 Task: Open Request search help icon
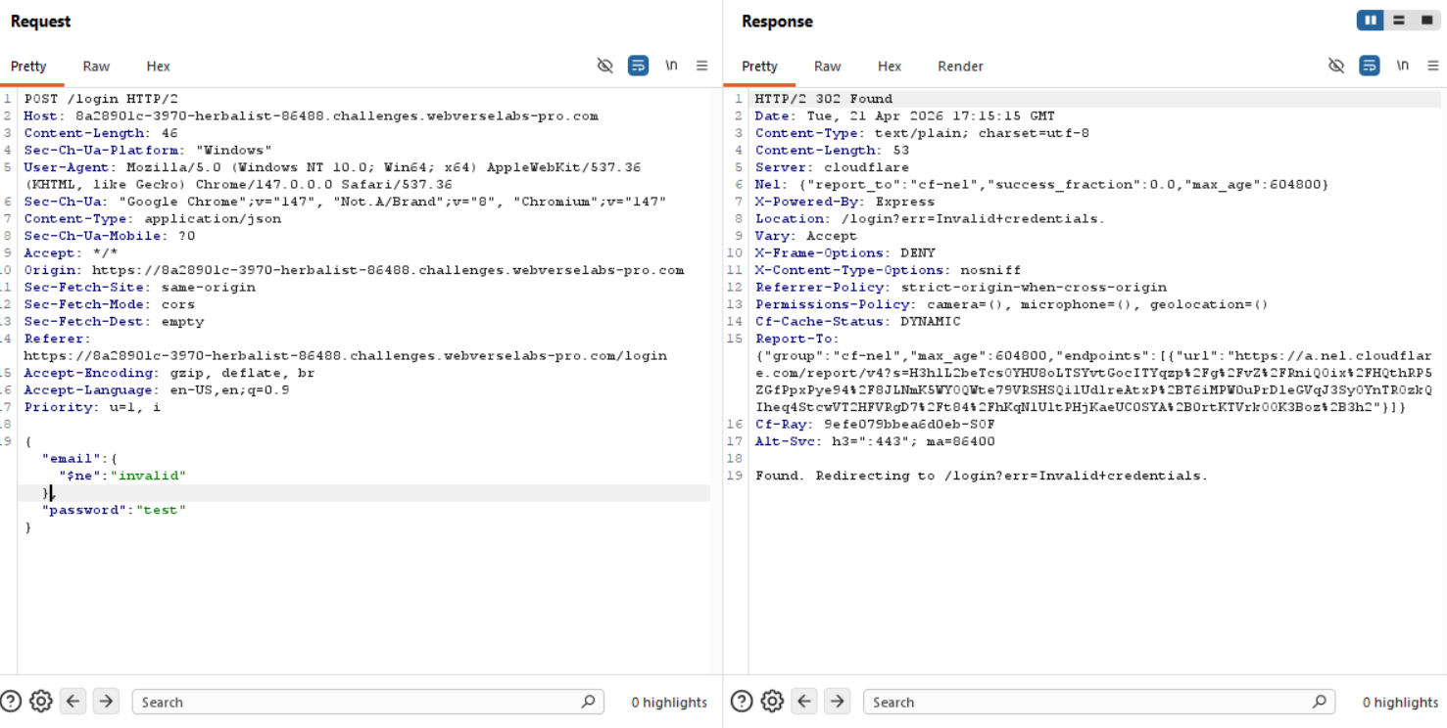point(11,701)
